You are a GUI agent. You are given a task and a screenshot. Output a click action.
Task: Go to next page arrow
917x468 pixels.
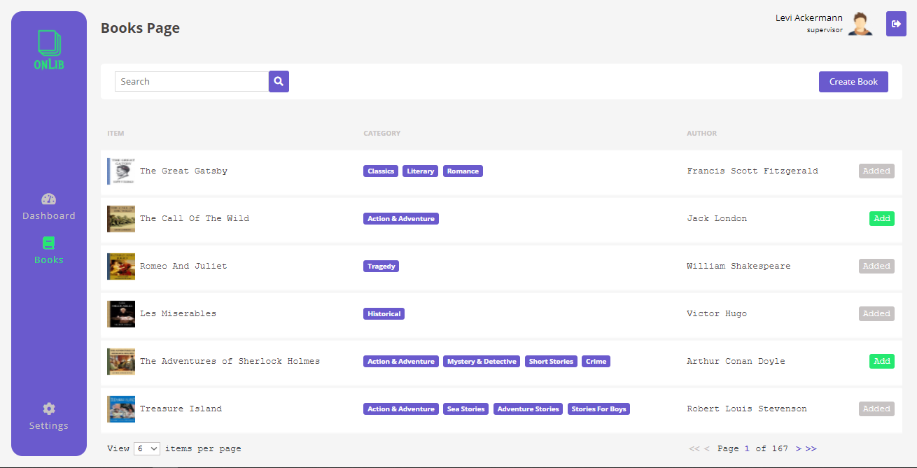(x=799, y=448)
